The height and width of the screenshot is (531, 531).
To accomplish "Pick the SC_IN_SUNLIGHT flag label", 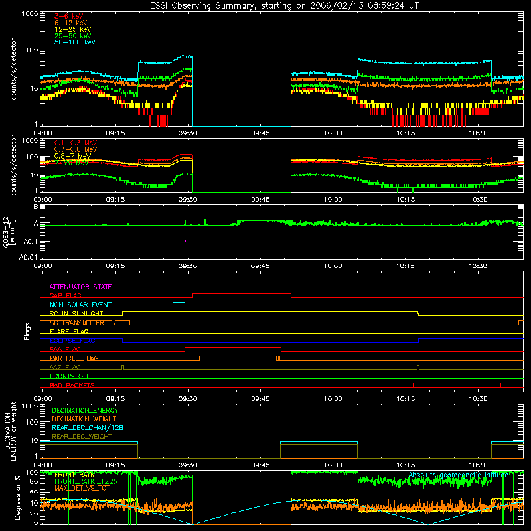I will 76,313.
